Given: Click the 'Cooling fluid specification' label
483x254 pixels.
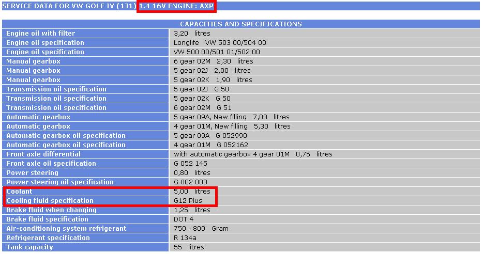Looking at the screenshot, I should [x=50, y=200].
